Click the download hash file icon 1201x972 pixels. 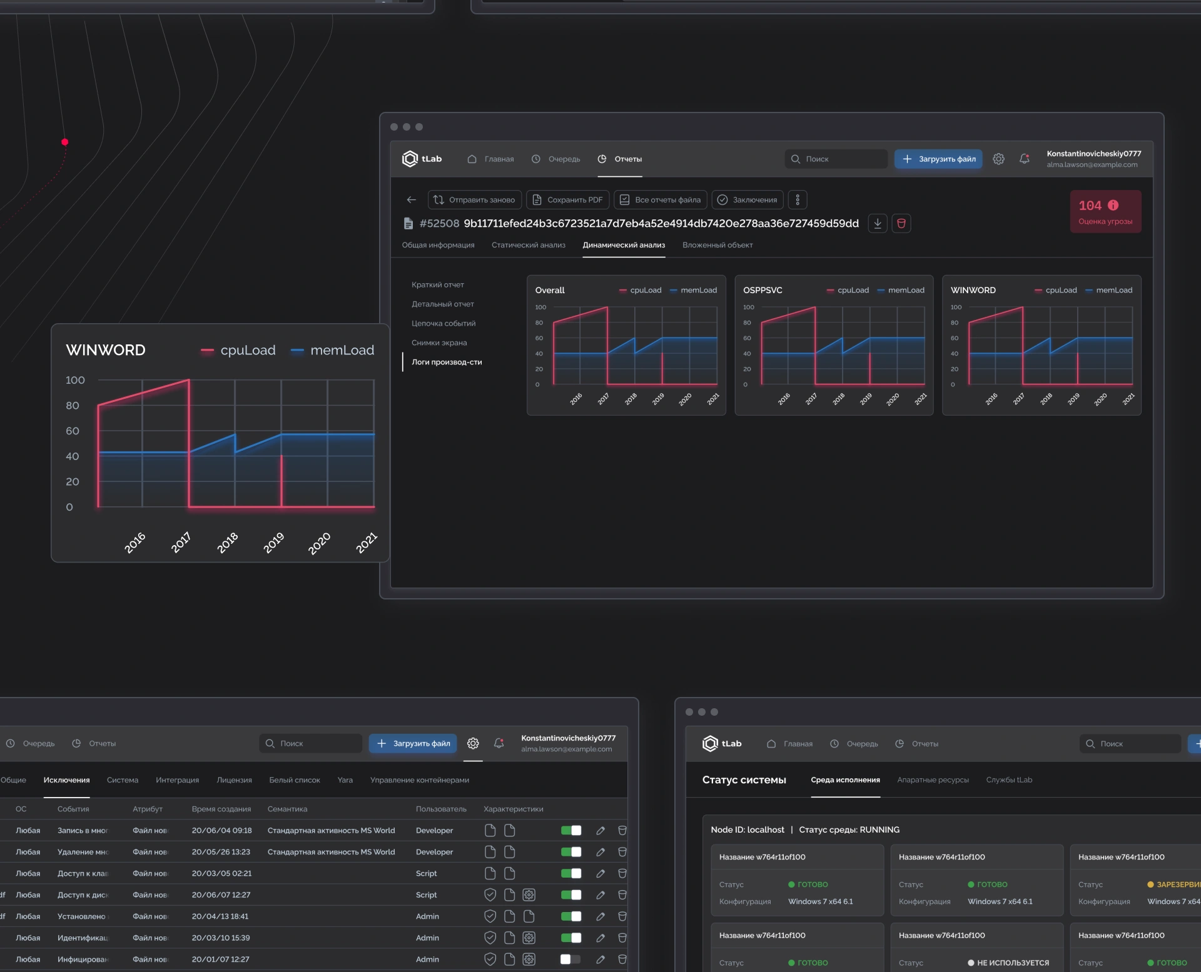coord(877,223)
